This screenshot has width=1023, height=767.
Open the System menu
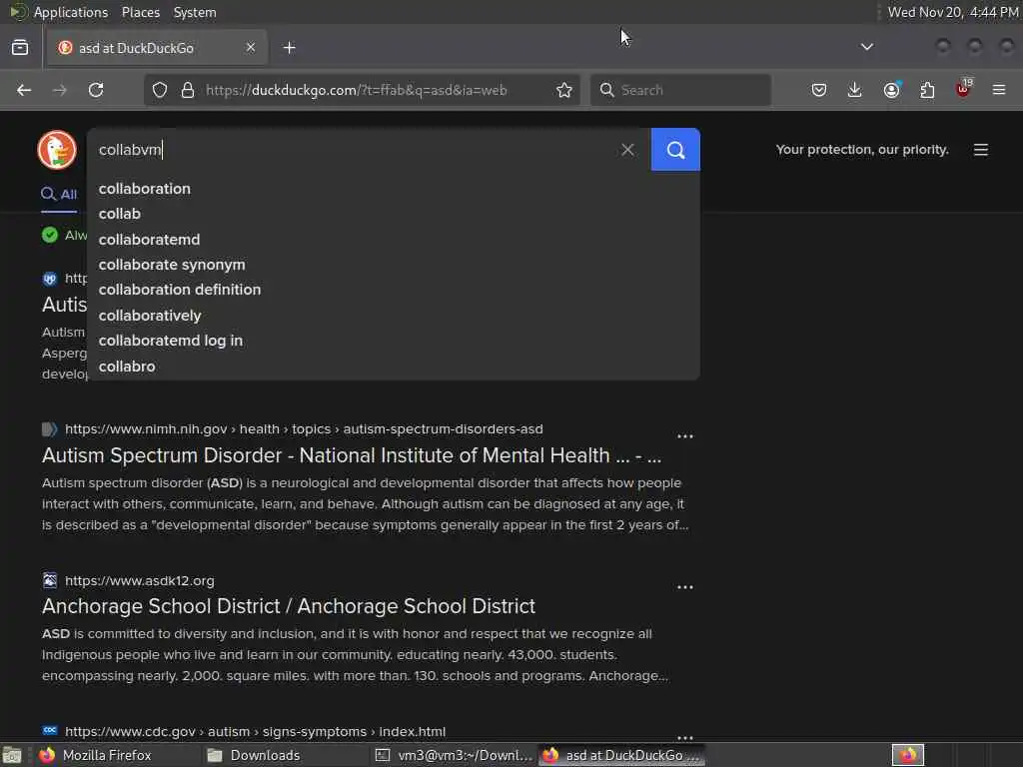195,12
